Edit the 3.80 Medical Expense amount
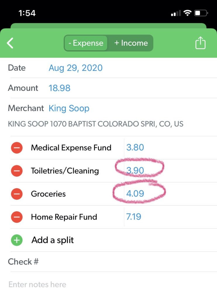This screenshot has width=217, height=300. [135, 147]
